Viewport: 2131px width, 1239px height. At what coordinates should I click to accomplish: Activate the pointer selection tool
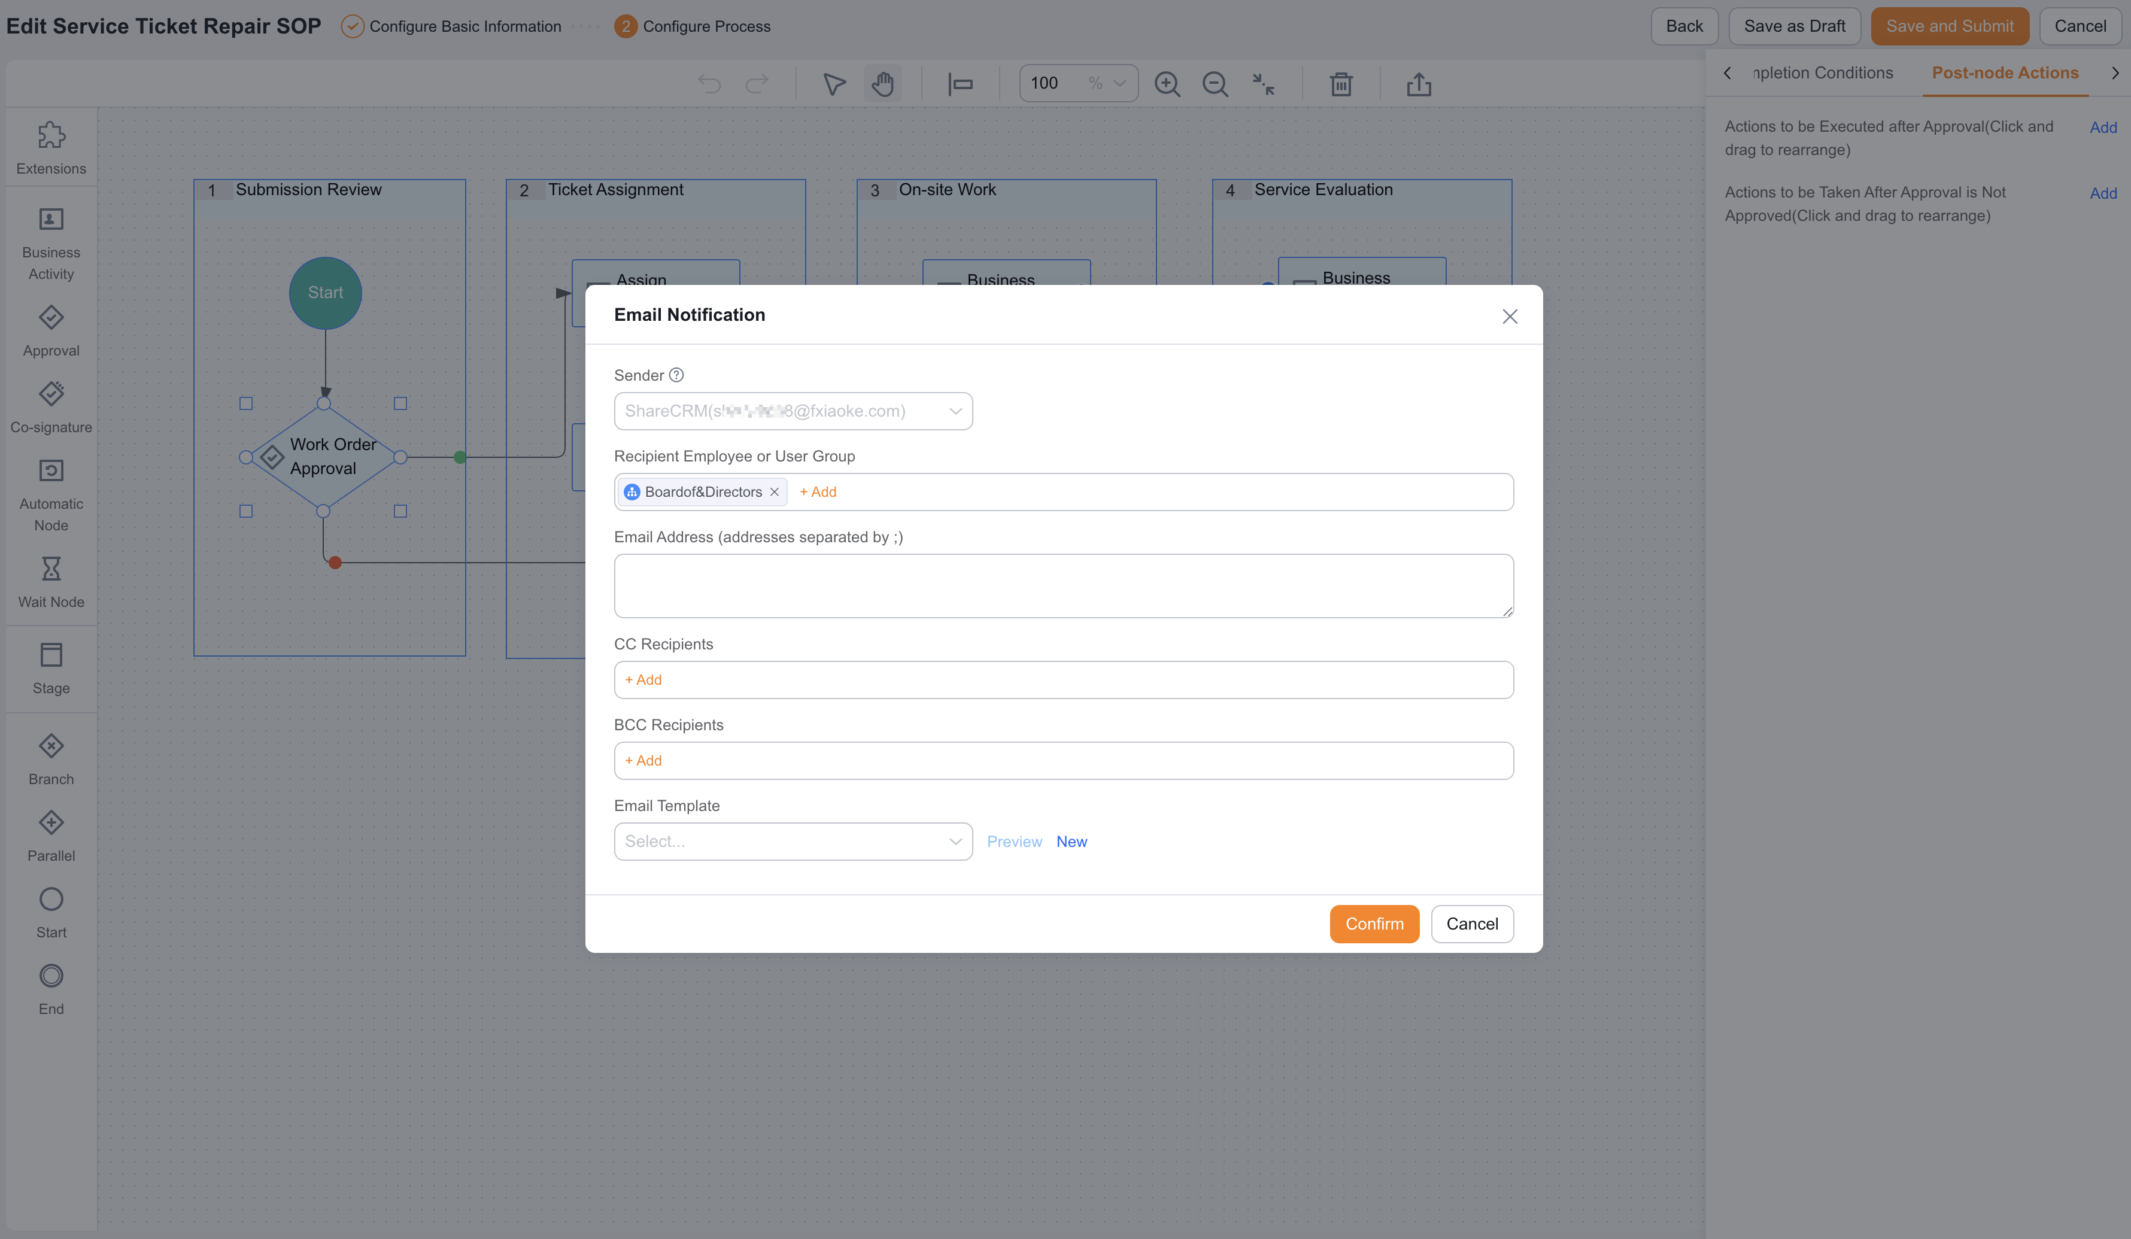pos(834,84)
